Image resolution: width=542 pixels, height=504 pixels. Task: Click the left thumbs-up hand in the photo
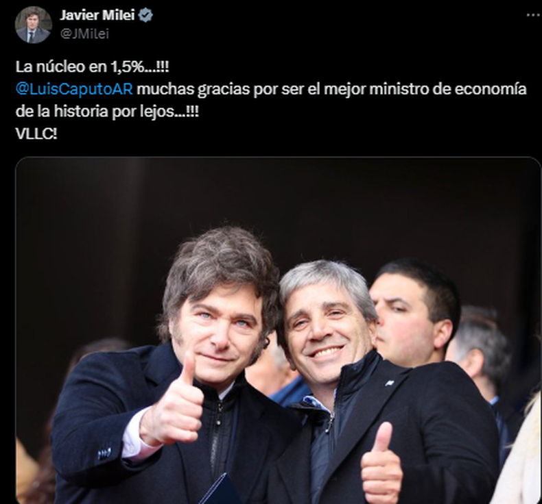point(173,403)
